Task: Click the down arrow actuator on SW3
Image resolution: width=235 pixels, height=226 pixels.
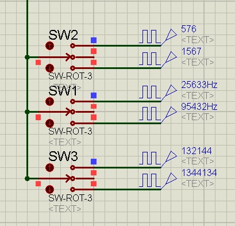Action: point(49,190)
